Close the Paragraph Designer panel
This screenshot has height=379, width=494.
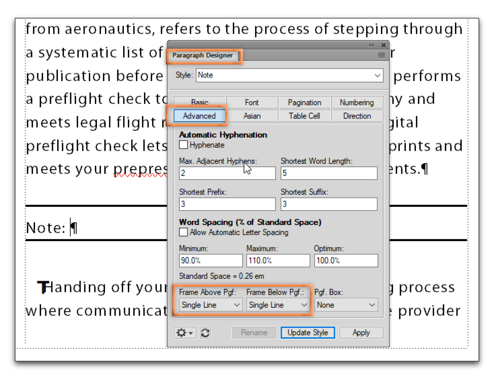pos(383,45)
